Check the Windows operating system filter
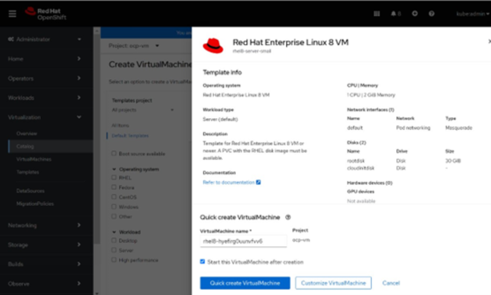This screenshot has height=295, width=491. [x=114, y=207]
